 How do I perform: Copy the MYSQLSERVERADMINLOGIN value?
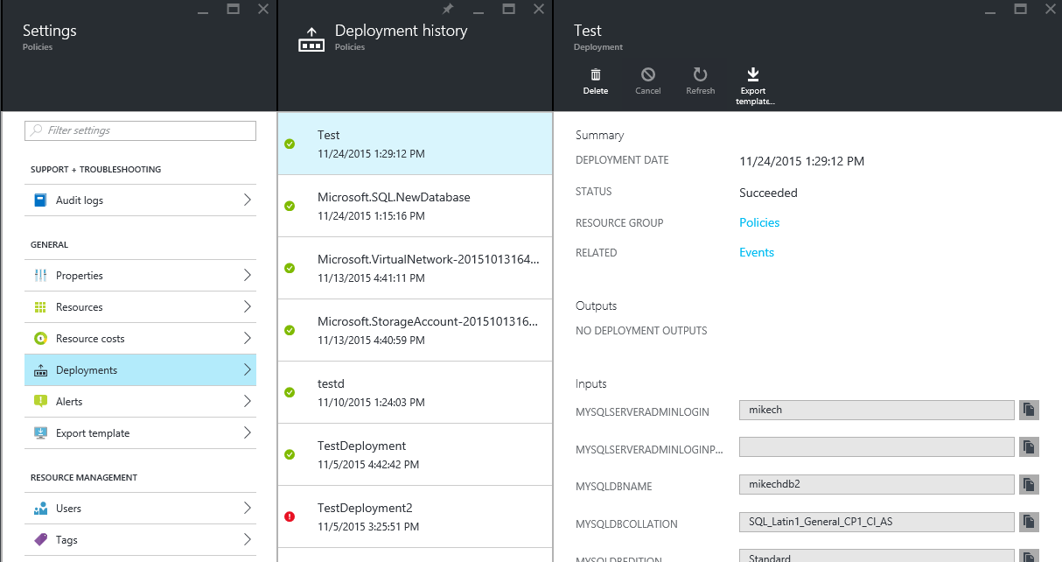pos(1029,410)
